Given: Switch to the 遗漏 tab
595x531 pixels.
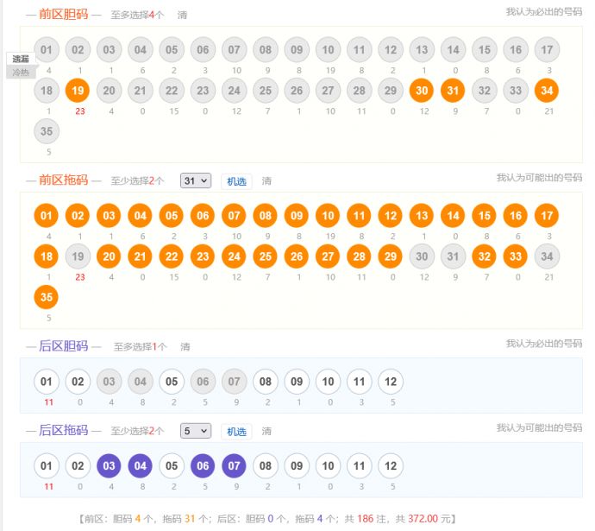Looking at the screenshot, I should [20, 59].
